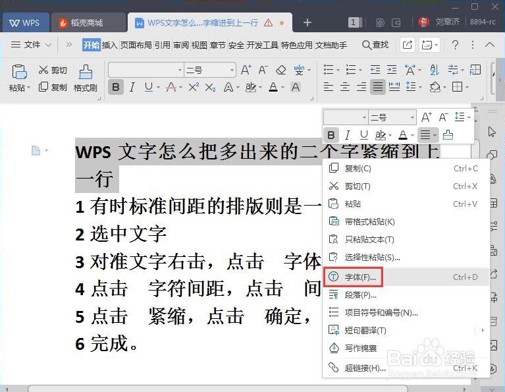This screenshot has height=392, width=505.
Task: Open font size dropdown in mini toolbar
Action: (x=412, y=117)
